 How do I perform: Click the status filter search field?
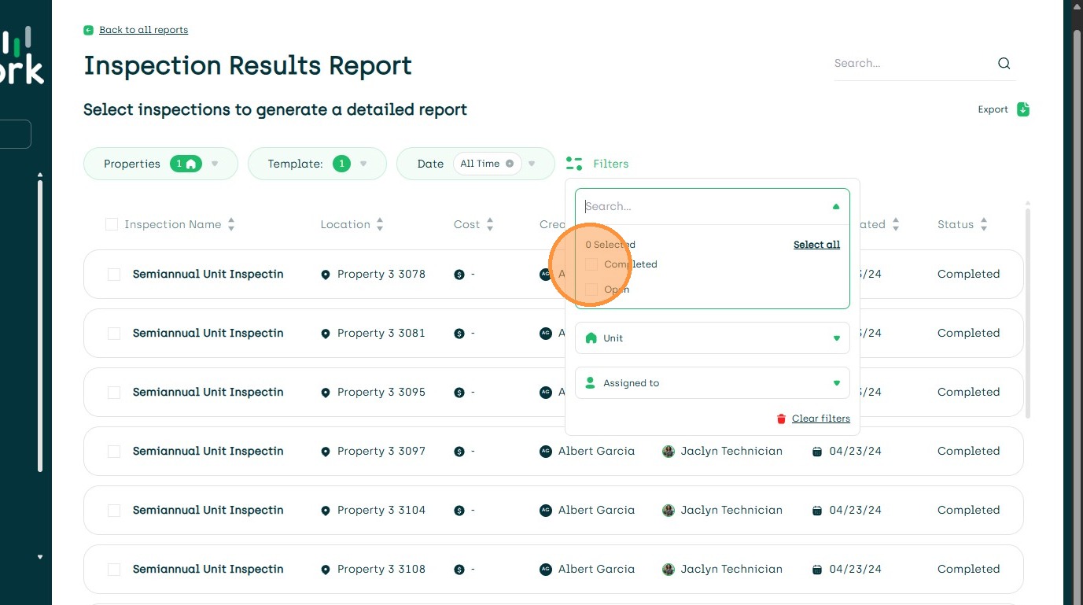(x=704, y=207)
